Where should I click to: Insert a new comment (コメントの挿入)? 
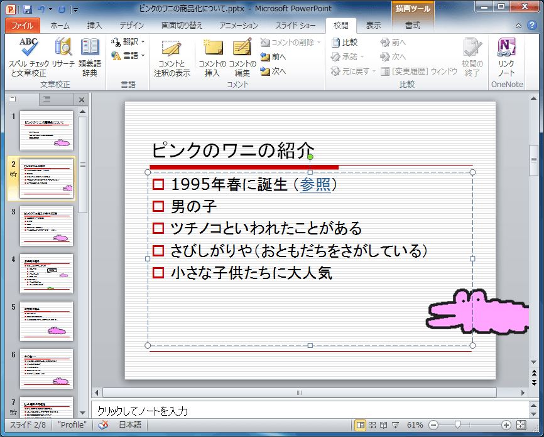coord(212,58)
